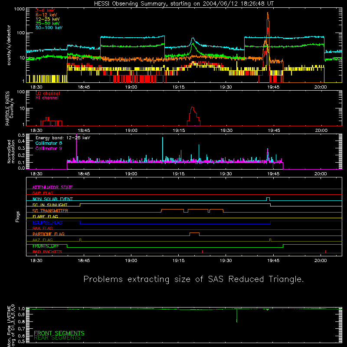
Task: Click the ECLIPSE FLAG label
Action: click(47, 223)
